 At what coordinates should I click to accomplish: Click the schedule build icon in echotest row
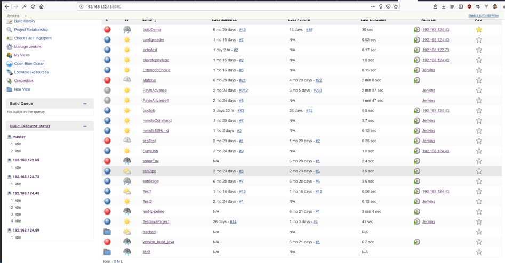417,50
